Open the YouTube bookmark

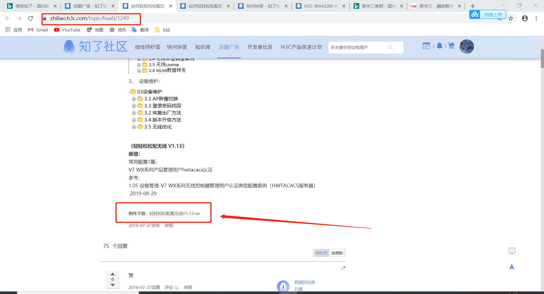(67, 30)
